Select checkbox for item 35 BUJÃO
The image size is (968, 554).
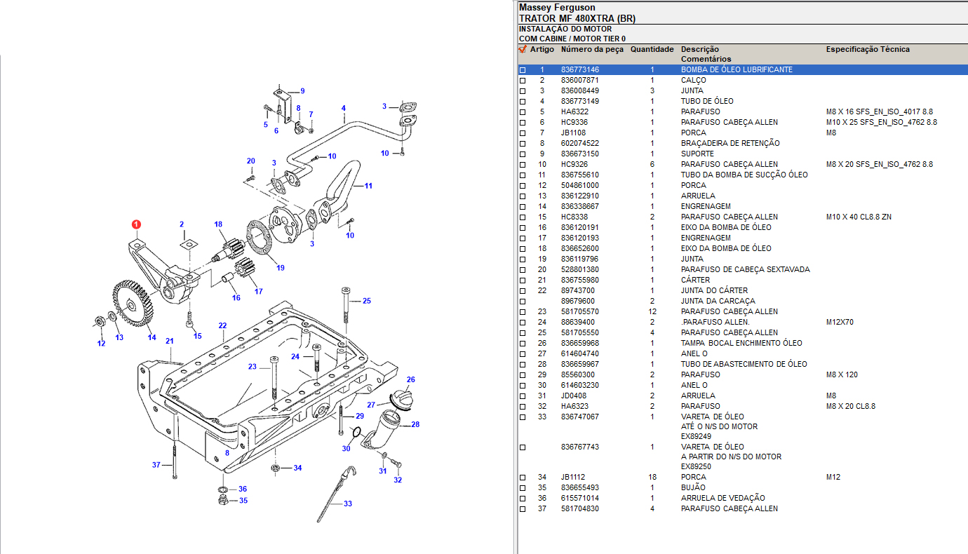523,488
